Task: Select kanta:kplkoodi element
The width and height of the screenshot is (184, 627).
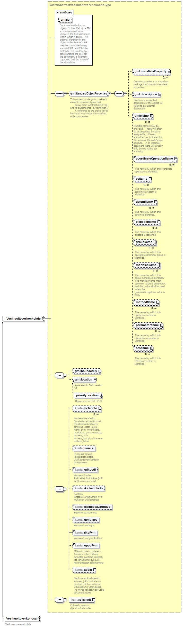Action: click(x=85, y=470)
